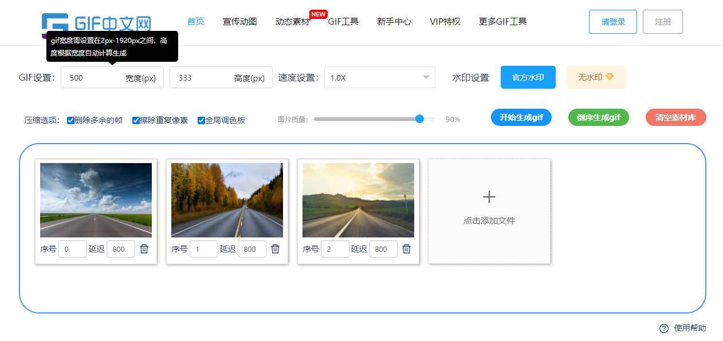Click the help question mark icon
This screenshot has height=341, width=723.
[664, 328]
